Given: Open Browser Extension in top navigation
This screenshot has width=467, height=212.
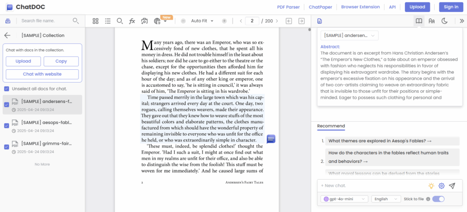Looking at the screenshot, I should (x=360, y=7).
